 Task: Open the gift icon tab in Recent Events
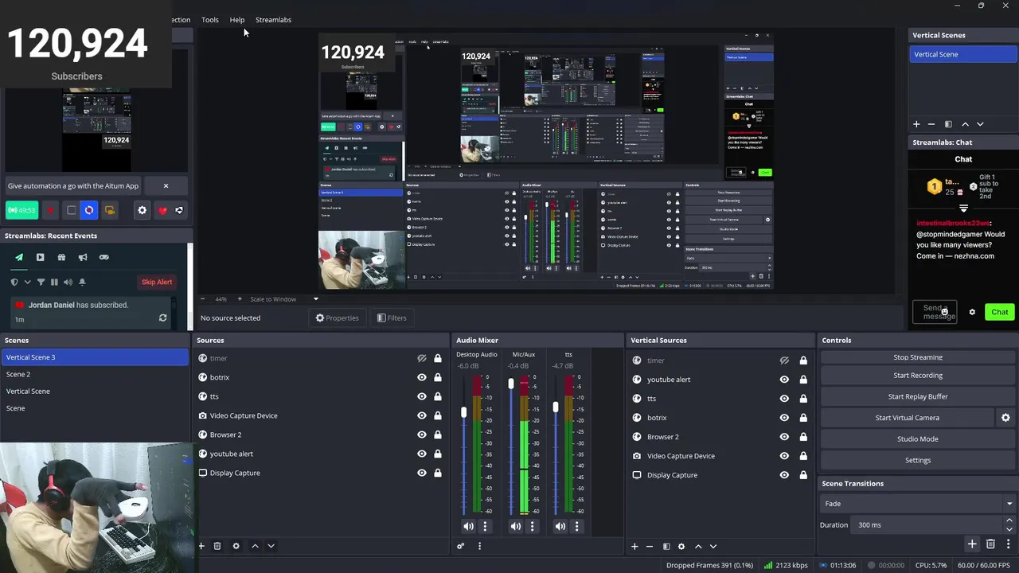tap(61, 257)
